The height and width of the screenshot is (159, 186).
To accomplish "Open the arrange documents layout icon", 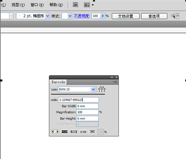I will tap(87, 5).
